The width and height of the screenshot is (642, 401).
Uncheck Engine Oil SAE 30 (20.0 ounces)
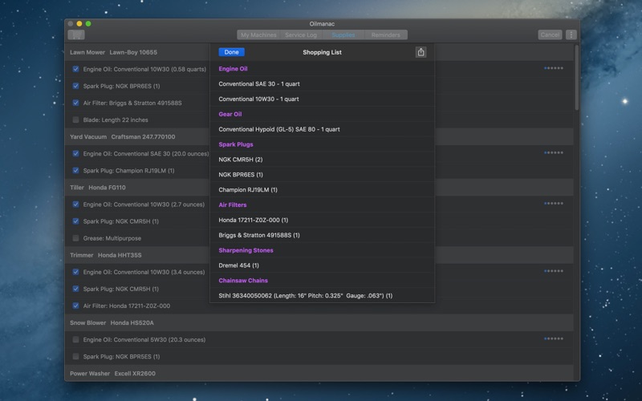coord(75,153)
